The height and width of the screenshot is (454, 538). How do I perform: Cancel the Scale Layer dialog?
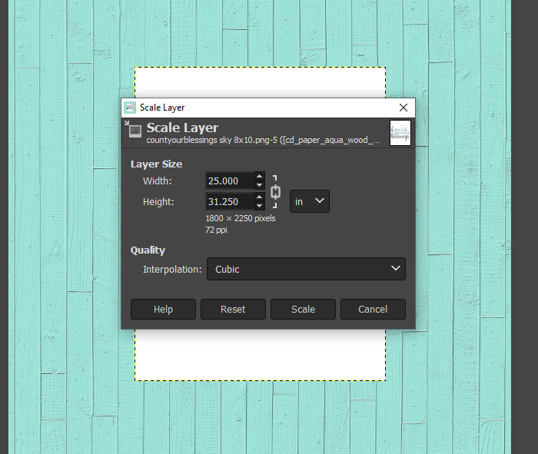click(373, 309)
